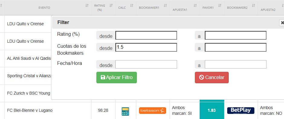Select the FC Zurich v BSC Young row
The width and height of the screenshot is (284, 119).
coord(29,93)
